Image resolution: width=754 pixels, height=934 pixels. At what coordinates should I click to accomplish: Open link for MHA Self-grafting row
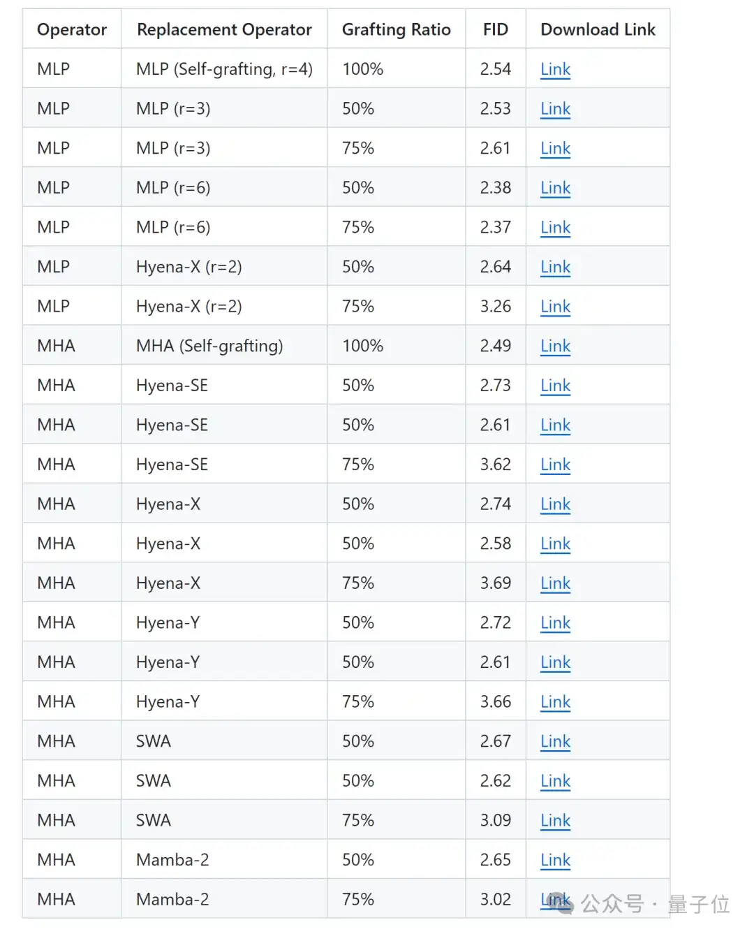point(555,346)
